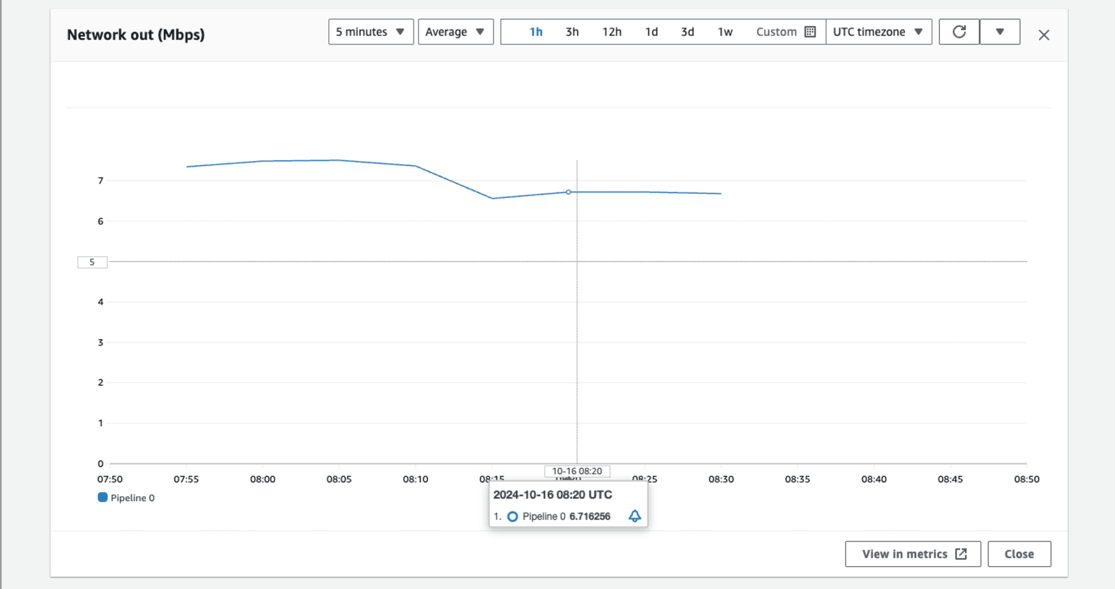
Task: Select the 1w time range
Action: 725,32
